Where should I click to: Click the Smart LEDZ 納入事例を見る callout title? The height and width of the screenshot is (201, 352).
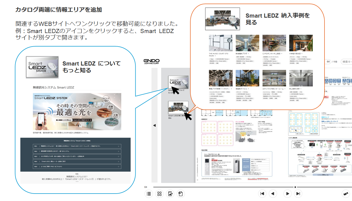click(x=277, y=19)
